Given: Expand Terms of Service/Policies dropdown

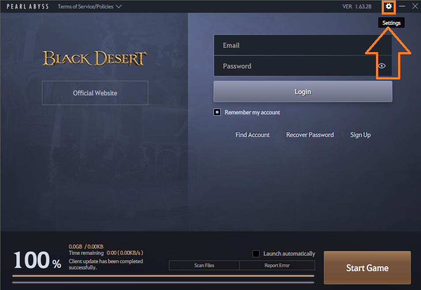Looking at the screenshot, I should click(90, 7).
